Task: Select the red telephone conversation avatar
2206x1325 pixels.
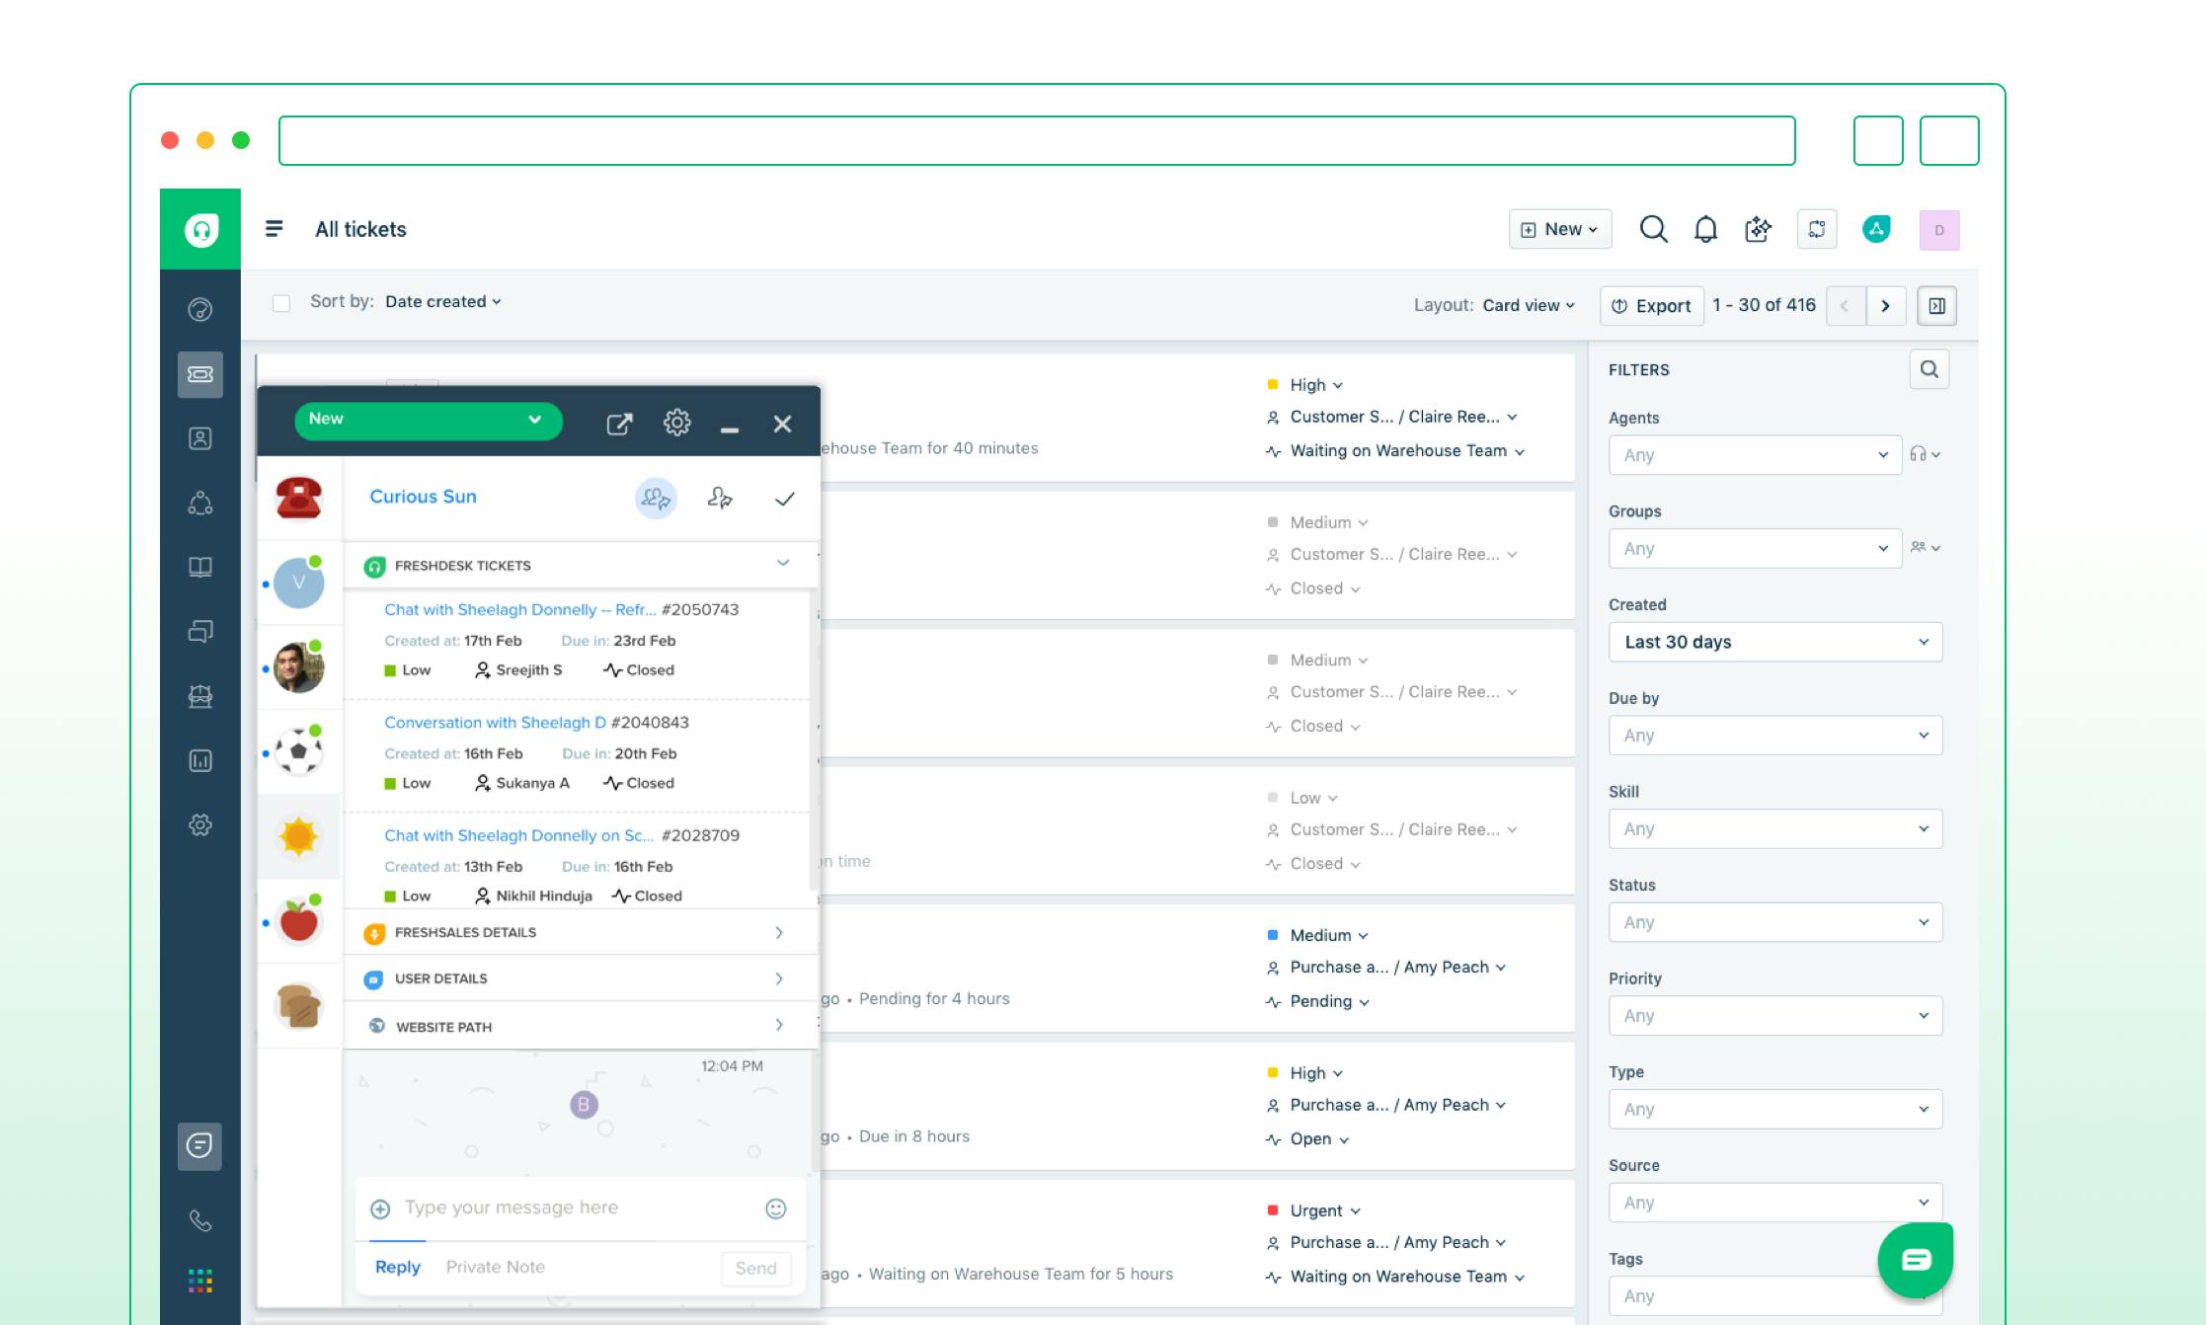Action: tap(298, 497)
